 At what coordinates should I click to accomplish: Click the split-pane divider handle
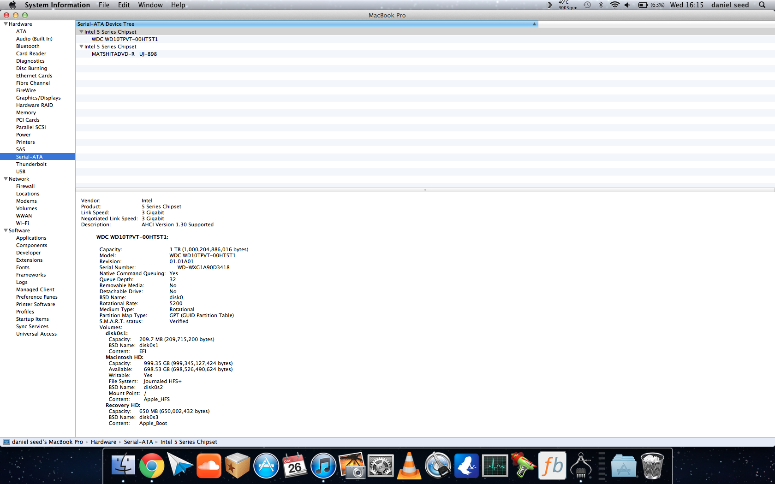[425, 189]
